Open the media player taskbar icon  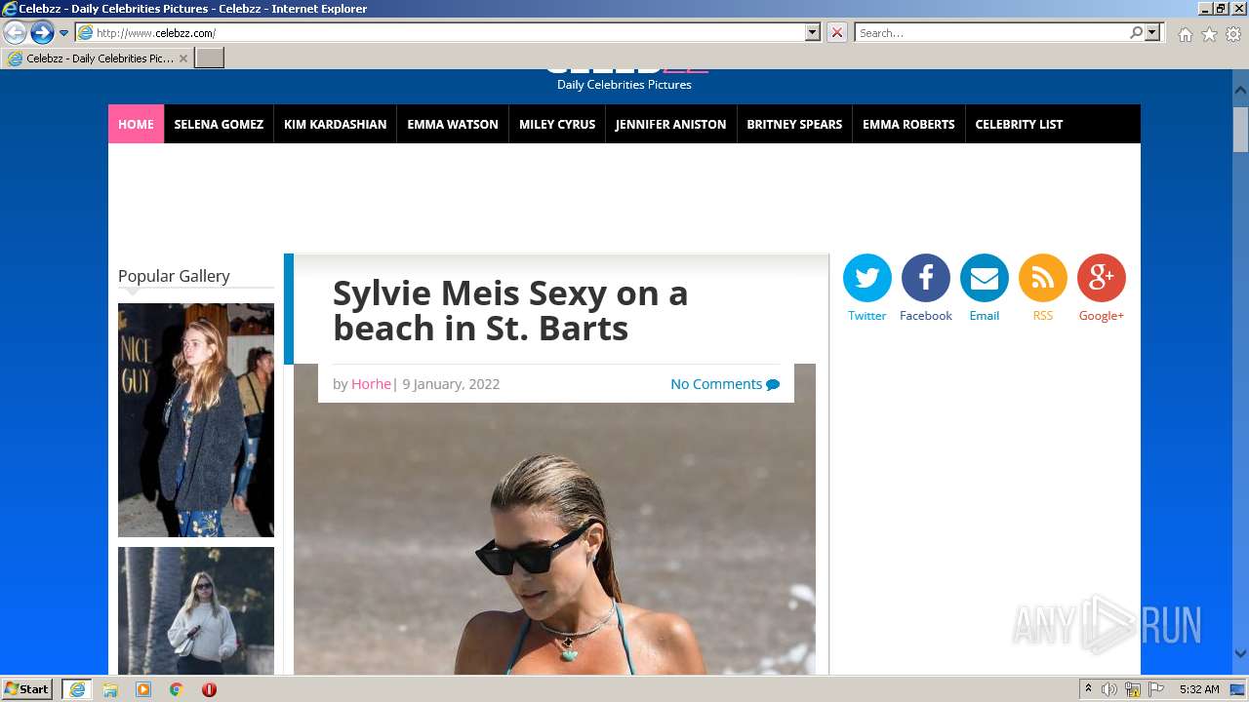click(x=143, y=689)
